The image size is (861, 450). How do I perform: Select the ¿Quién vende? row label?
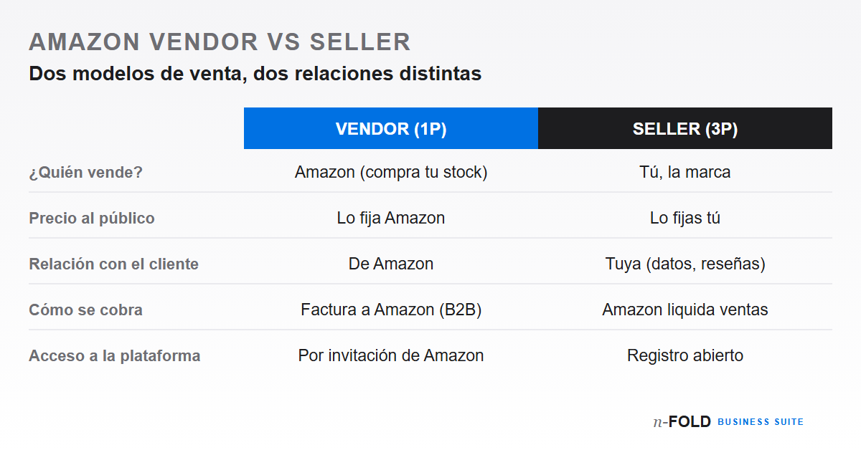pos(85,173)
